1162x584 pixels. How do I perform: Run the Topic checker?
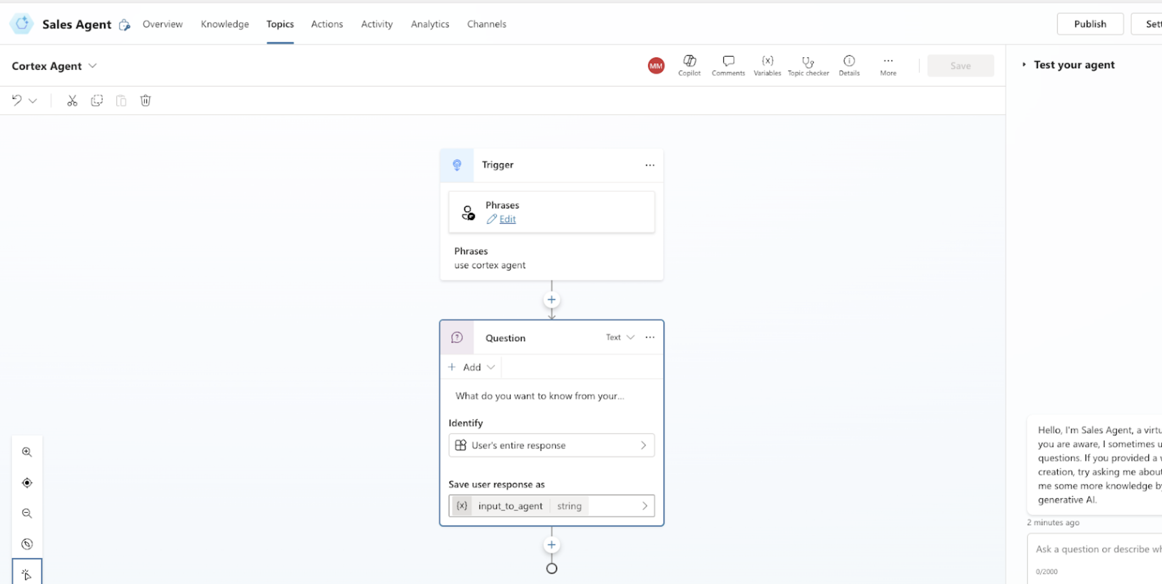[808, 66]
